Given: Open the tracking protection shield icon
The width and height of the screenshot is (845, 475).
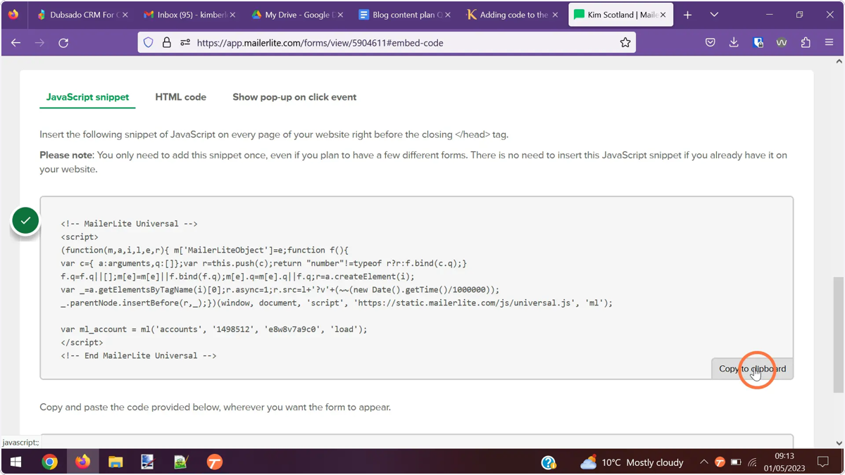Looking at the screenshot, I should pyautogui.click(x=149, y=43).
